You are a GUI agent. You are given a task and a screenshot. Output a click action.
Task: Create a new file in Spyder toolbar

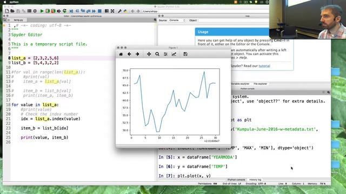pyautogui.click(x=7, y=11)
